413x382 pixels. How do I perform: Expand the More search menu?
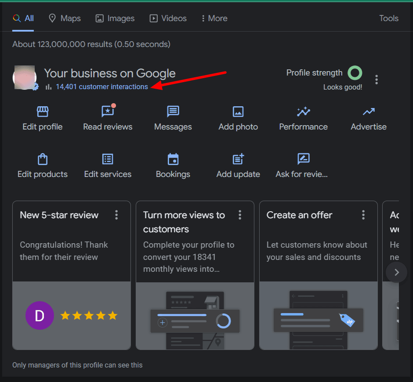pyautogui.click(x=214, y=18)
